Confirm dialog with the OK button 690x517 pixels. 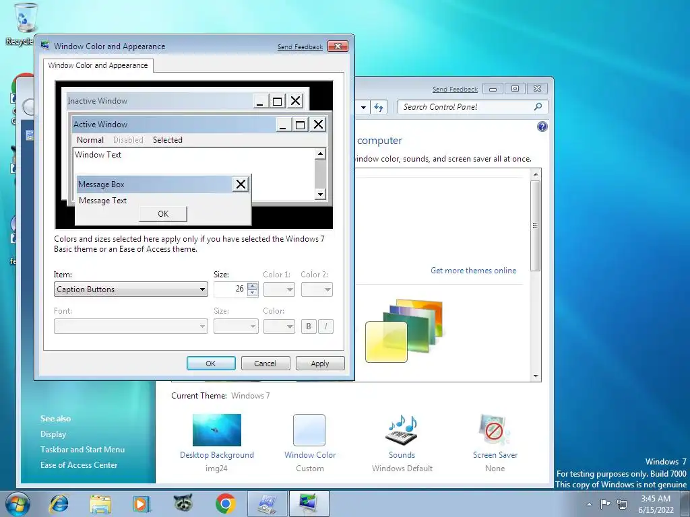pos(211,364)
